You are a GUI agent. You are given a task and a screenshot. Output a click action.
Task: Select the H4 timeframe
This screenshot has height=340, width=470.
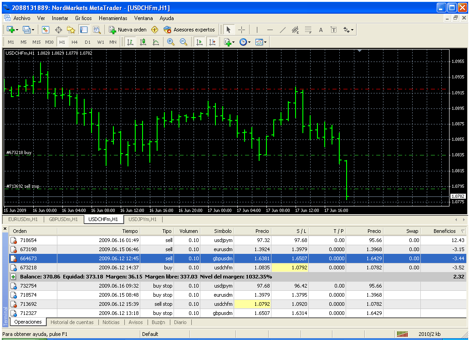click(x=75, y=42)
